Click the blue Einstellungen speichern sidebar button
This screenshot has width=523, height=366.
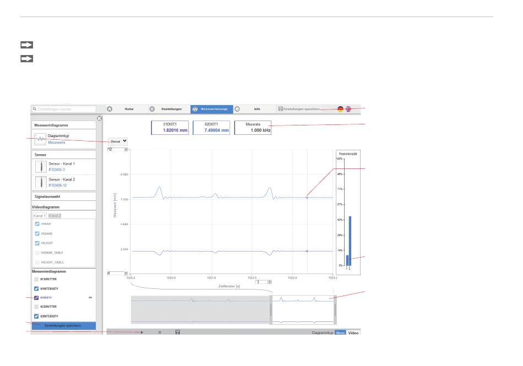point(64,326)
